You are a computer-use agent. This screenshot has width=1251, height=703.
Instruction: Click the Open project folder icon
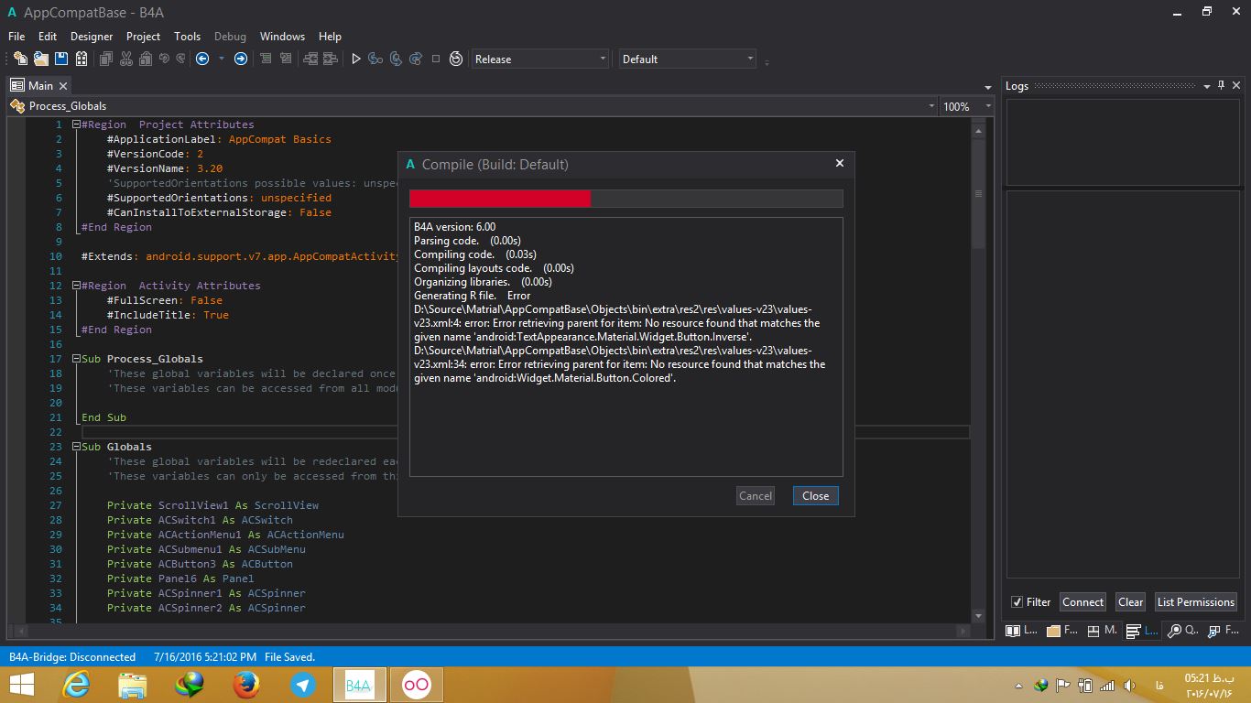coord(41,59)
